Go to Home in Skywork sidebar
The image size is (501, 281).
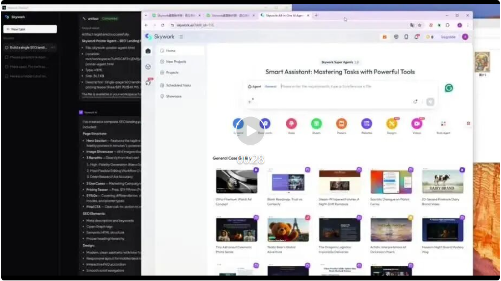tap(170, 51)
